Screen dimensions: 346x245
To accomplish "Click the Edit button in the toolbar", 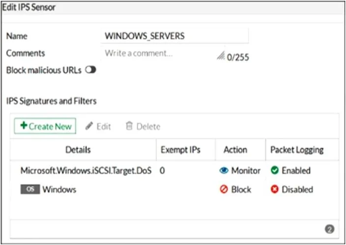I will (x=98, y=126).
